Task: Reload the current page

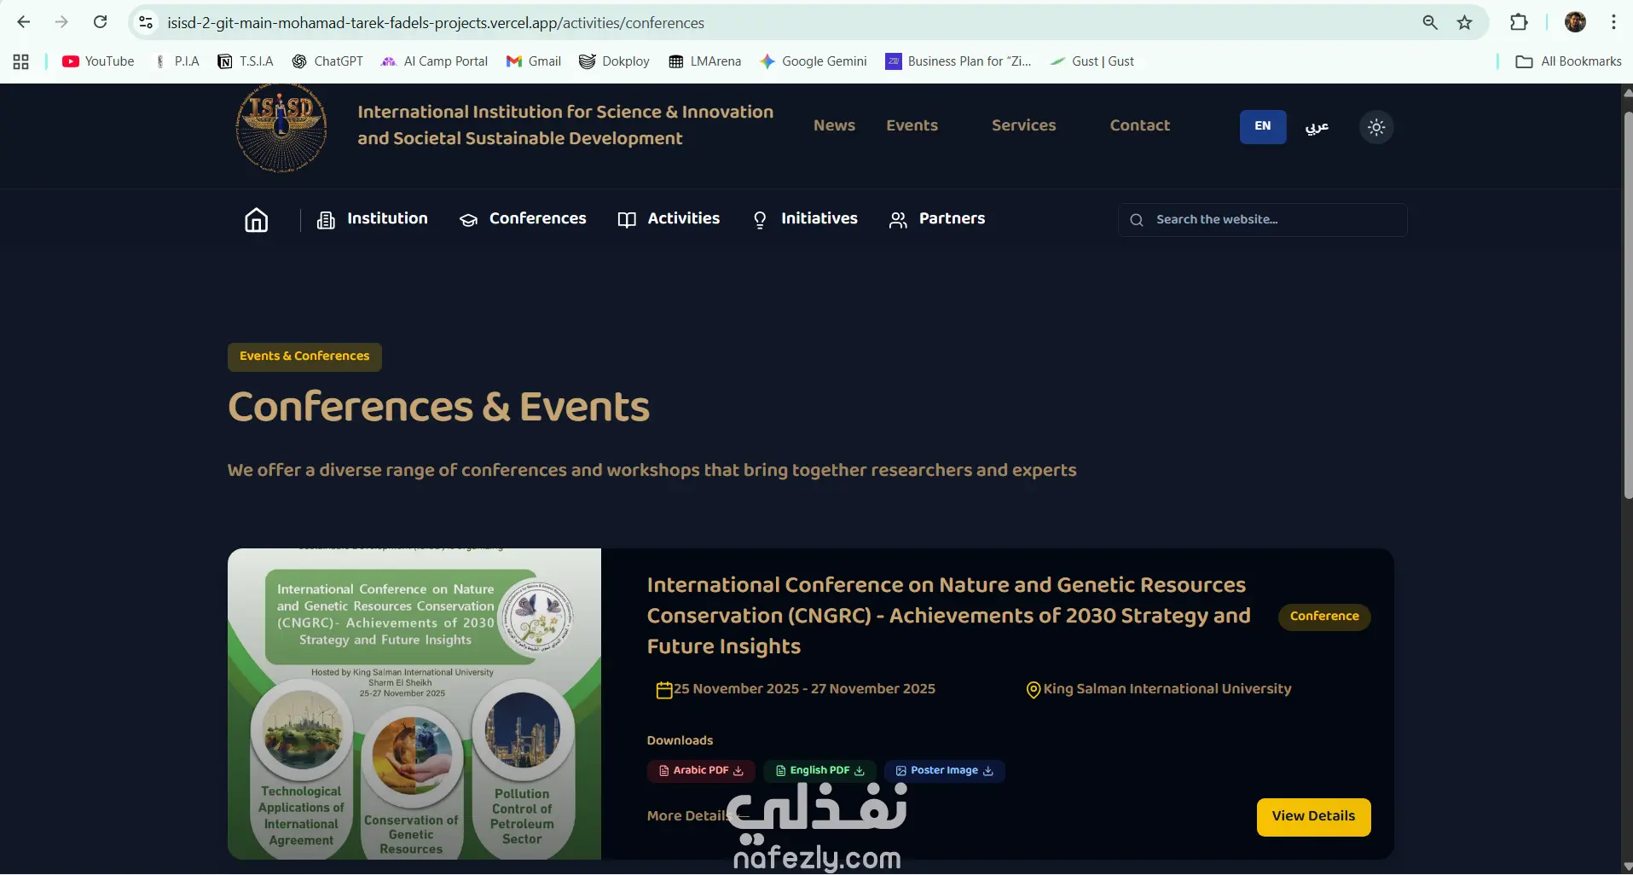Action: (x=100, y=22)
